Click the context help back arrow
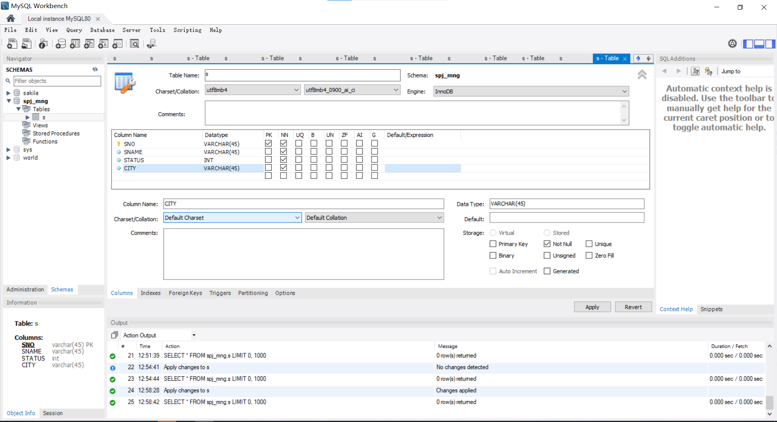The width and height of the screenshot is (777, 422). pos(664,71)
